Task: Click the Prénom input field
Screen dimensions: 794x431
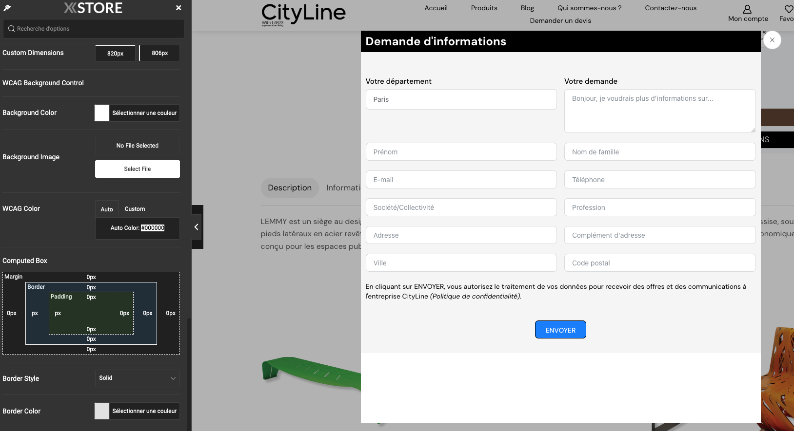Action: [x=461, y=152]
